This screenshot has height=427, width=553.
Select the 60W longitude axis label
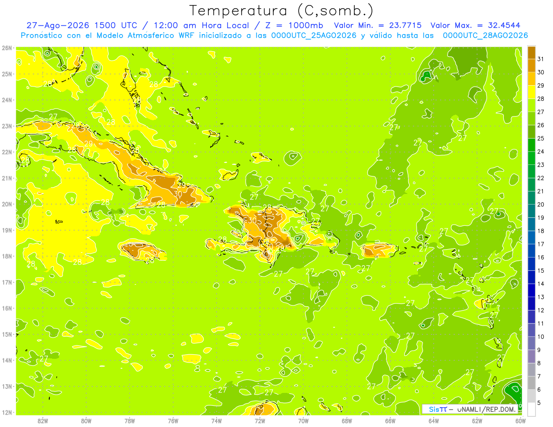point(521,421)
